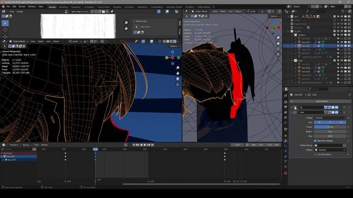This screenshot has width=353, height=198.
Task: Click the zoom icon in right 3D viewport
Action: (278, 38)
